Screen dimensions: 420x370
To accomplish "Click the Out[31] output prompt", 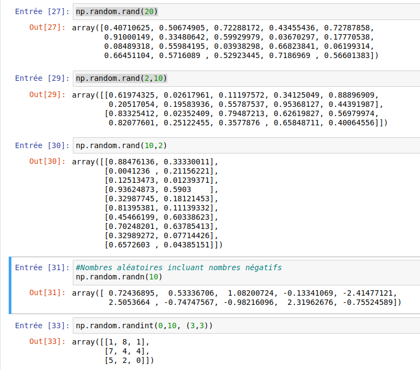I will click(47, 293).
